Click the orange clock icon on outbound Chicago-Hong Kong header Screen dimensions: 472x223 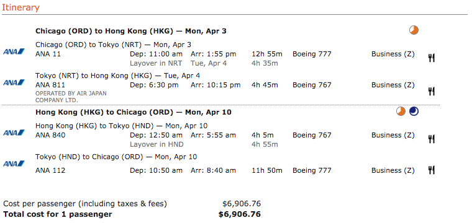click(414, 30)
